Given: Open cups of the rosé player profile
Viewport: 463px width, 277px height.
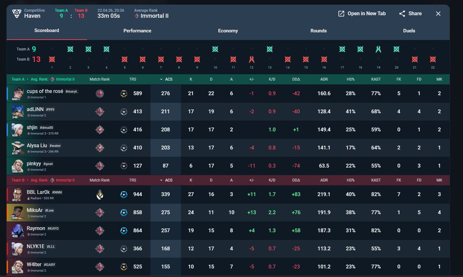Looking at the screenshot, I should [x=45, y=91].
